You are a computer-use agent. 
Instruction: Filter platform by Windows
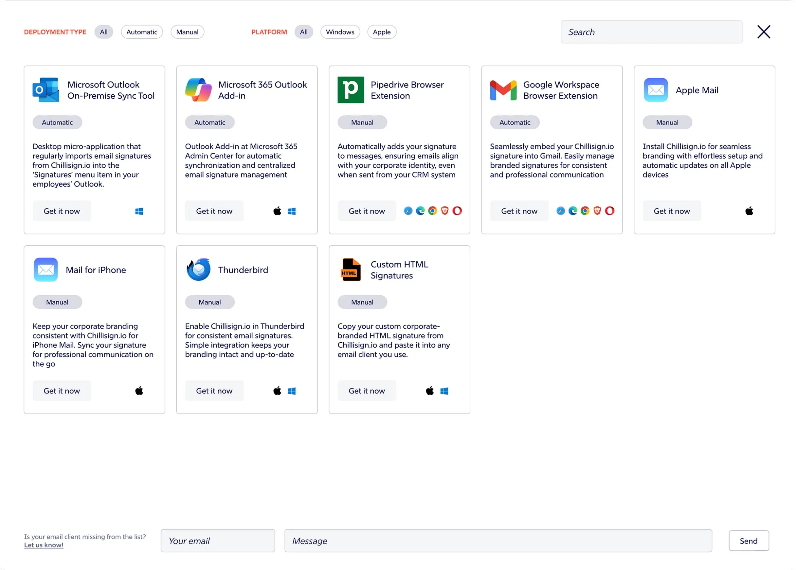point(340,32)
